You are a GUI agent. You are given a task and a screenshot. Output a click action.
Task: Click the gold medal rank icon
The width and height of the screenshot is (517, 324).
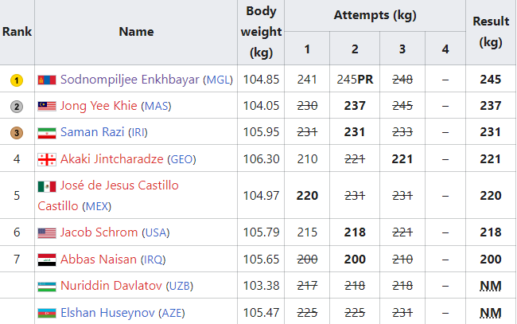click(17, 80)
